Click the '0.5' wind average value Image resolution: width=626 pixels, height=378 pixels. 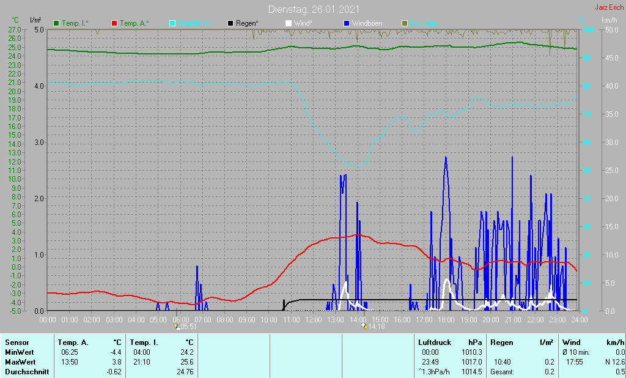coord(620,372)
